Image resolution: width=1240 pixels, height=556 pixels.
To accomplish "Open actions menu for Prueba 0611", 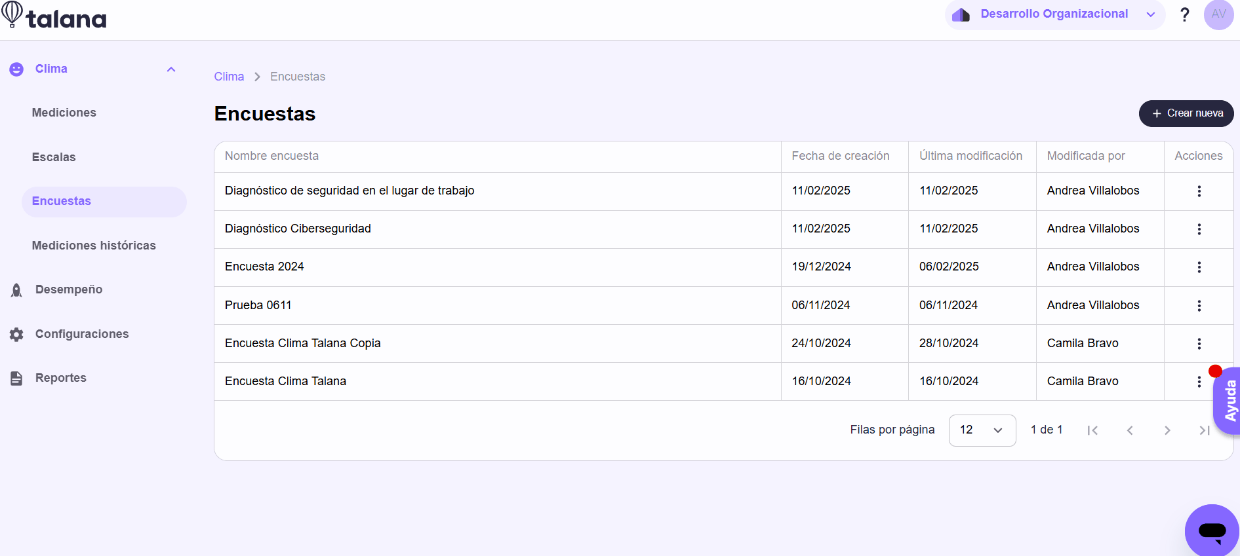I will tap(1199, 306).
